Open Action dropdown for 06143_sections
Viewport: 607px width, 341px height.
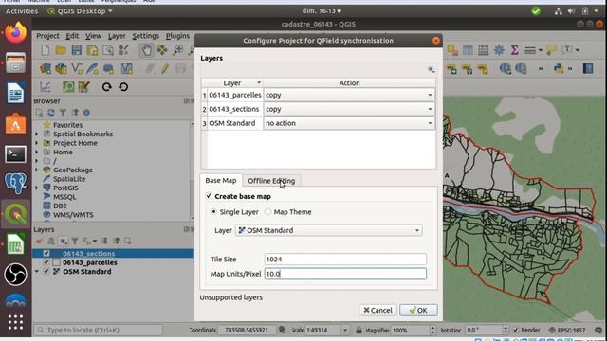349,109
